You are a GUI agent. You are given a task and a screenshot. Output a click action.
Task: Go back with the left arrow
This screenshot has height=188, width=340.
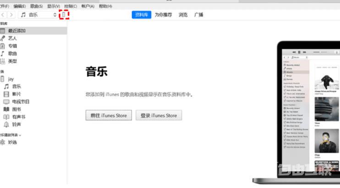(x=3, y=15)
